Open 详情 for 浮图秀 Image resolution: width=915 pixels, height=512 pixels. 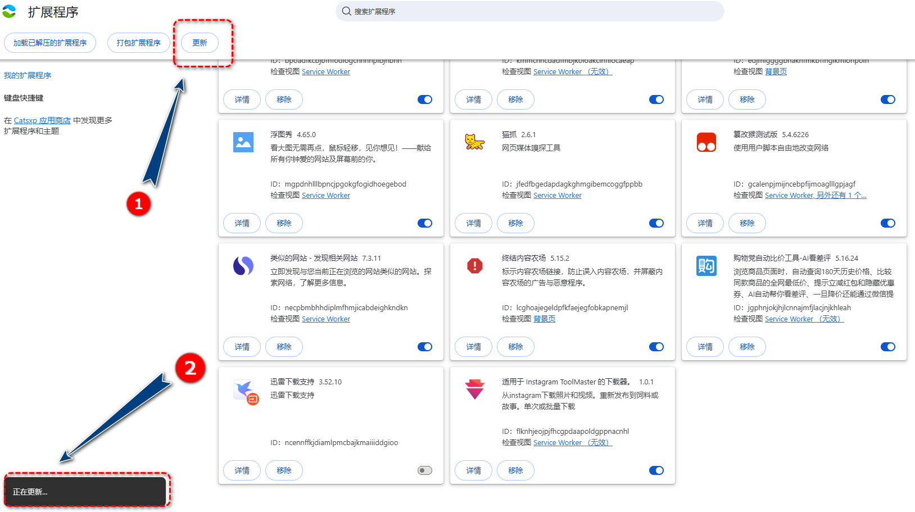click(242, 223)
